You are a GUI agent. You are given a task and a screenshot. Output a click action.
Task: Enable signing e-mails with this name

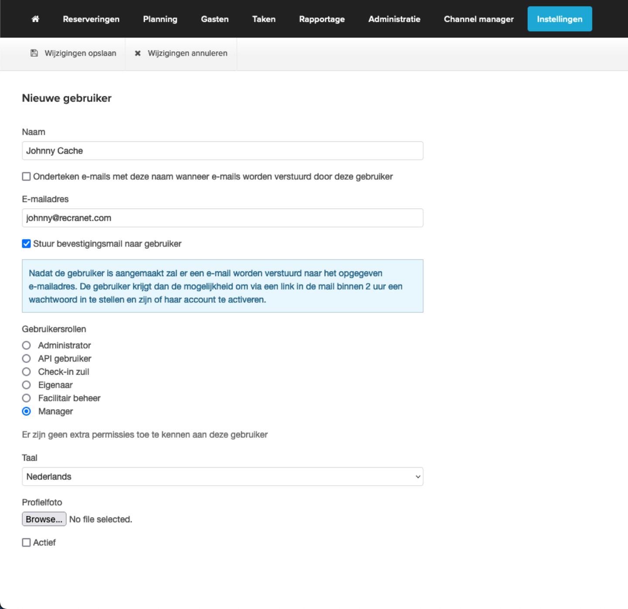pos(27,177)
